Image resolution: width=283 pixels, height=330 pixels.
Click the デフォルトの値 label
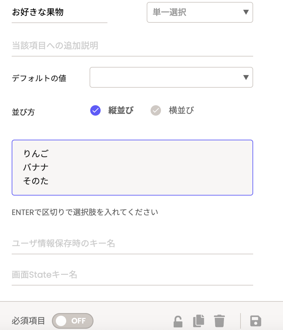coord(39,78)
